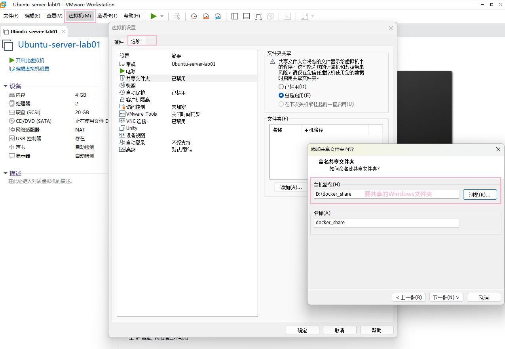505x349 pixels.
Task: Click the < 上一步(B) button
Action: [409, 297]
